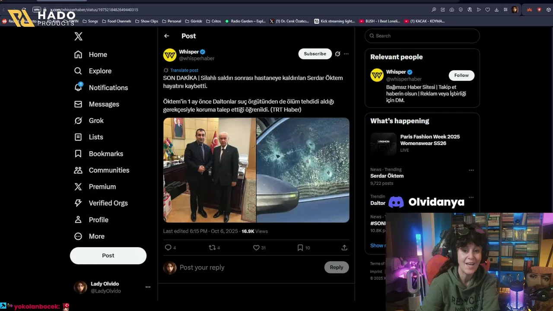Open the Serdar Öktem trending topic
553x311 pixels.
(x=387, y=176)
